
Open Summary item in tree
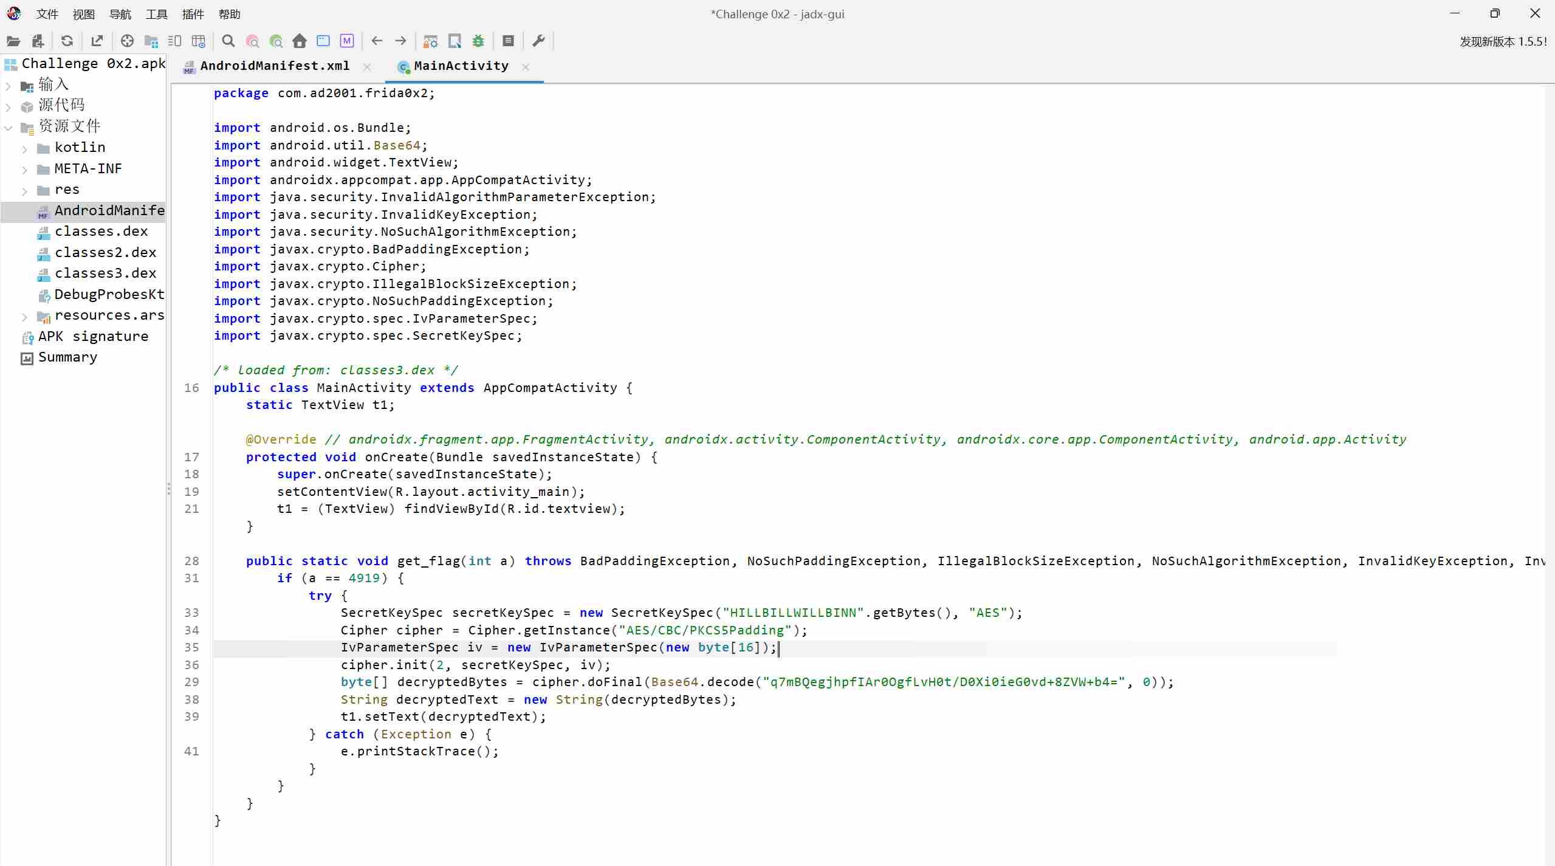pos(67,357)
